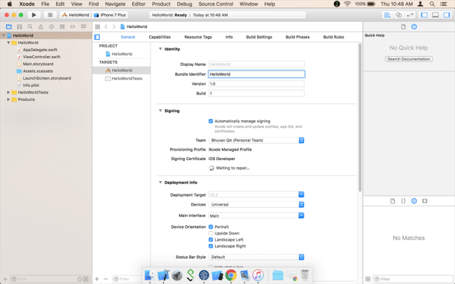Disable Portrait orientation
The height and width of the screenshot is (284, 455).
point(211,227)
